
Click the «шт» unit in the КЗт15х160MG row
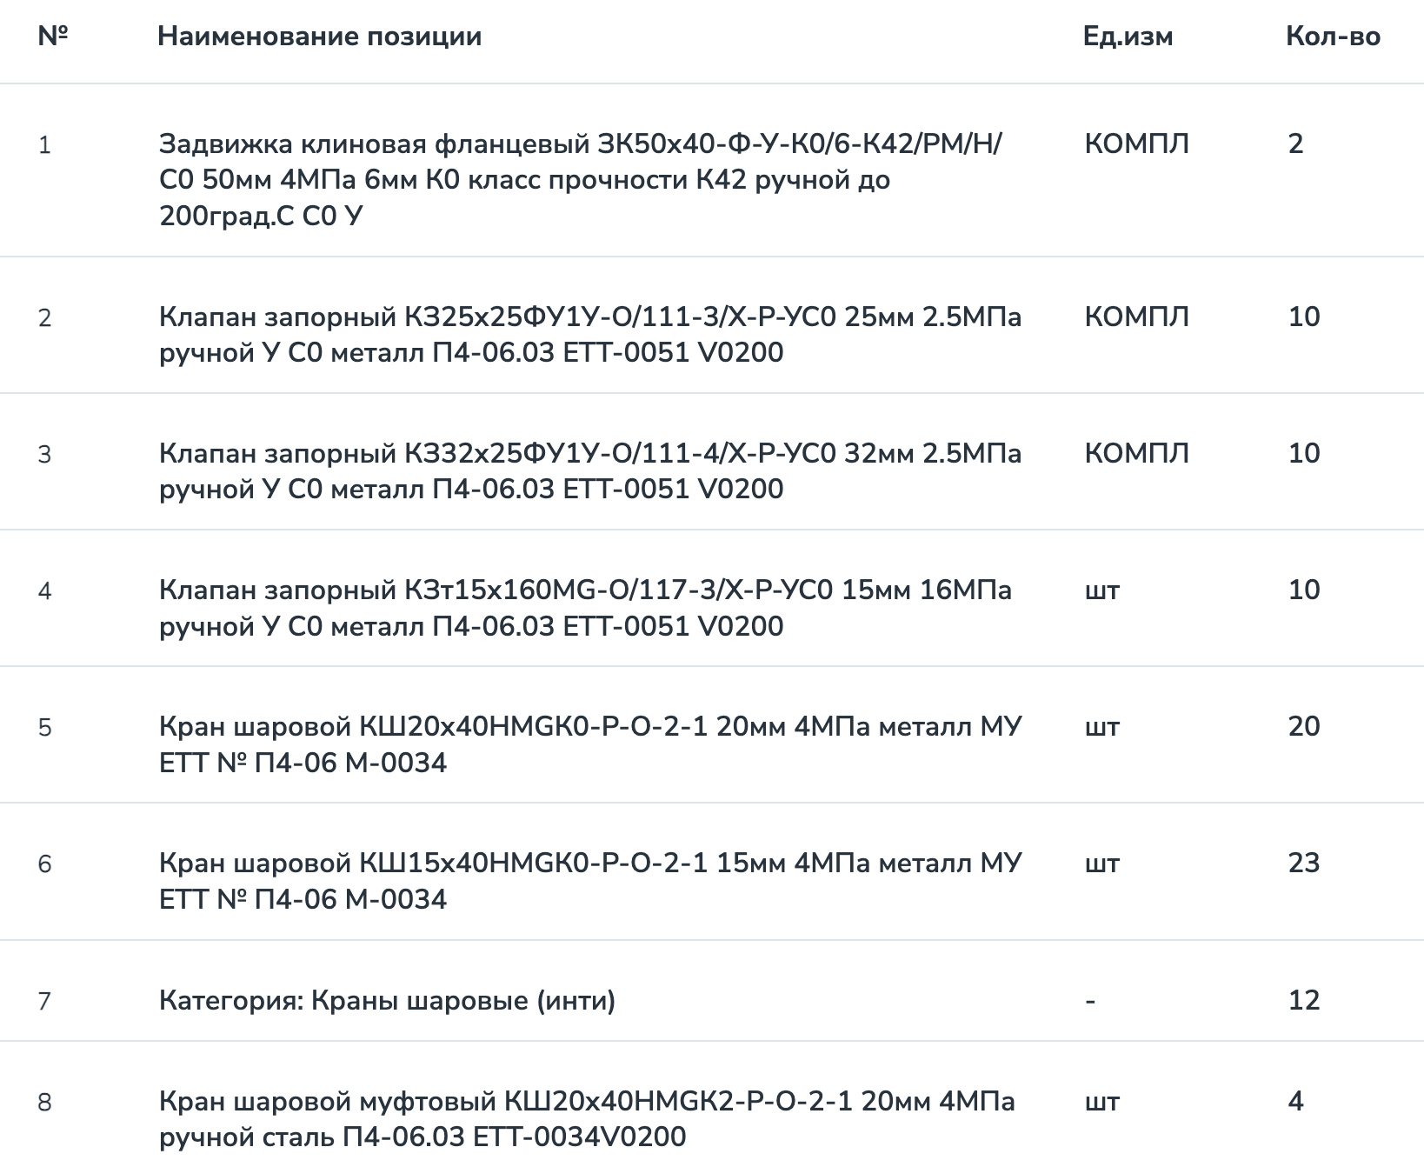(x=1102, y=590)
